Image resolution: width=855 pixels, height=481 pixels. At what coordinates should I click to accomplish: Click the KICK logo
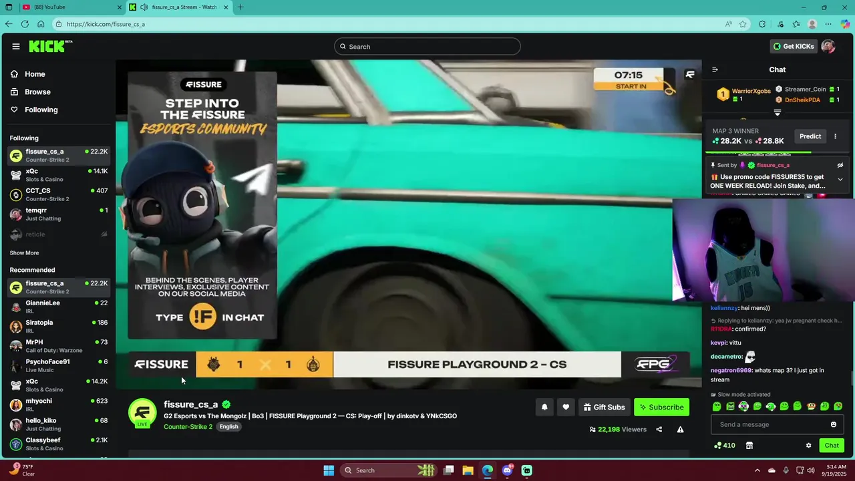(x=50, y=46)
